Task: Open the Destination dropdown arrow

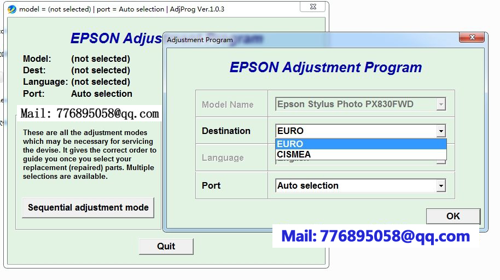Action: pyautogui.click(x=441, y=131)
